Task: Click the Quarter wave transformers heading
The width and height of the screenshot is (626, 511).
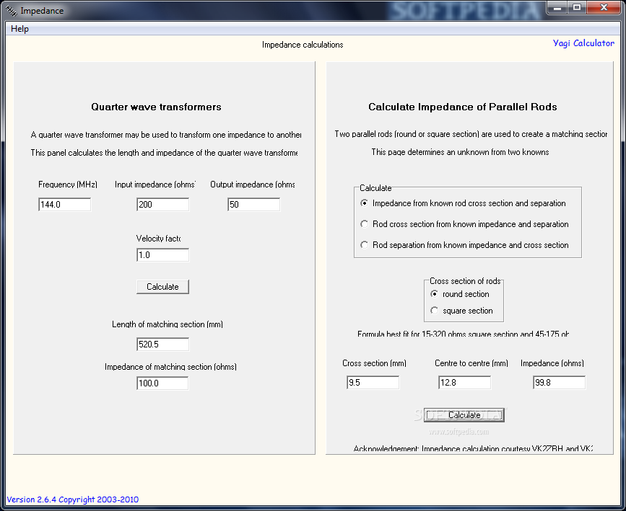Action: click(156, 107)
